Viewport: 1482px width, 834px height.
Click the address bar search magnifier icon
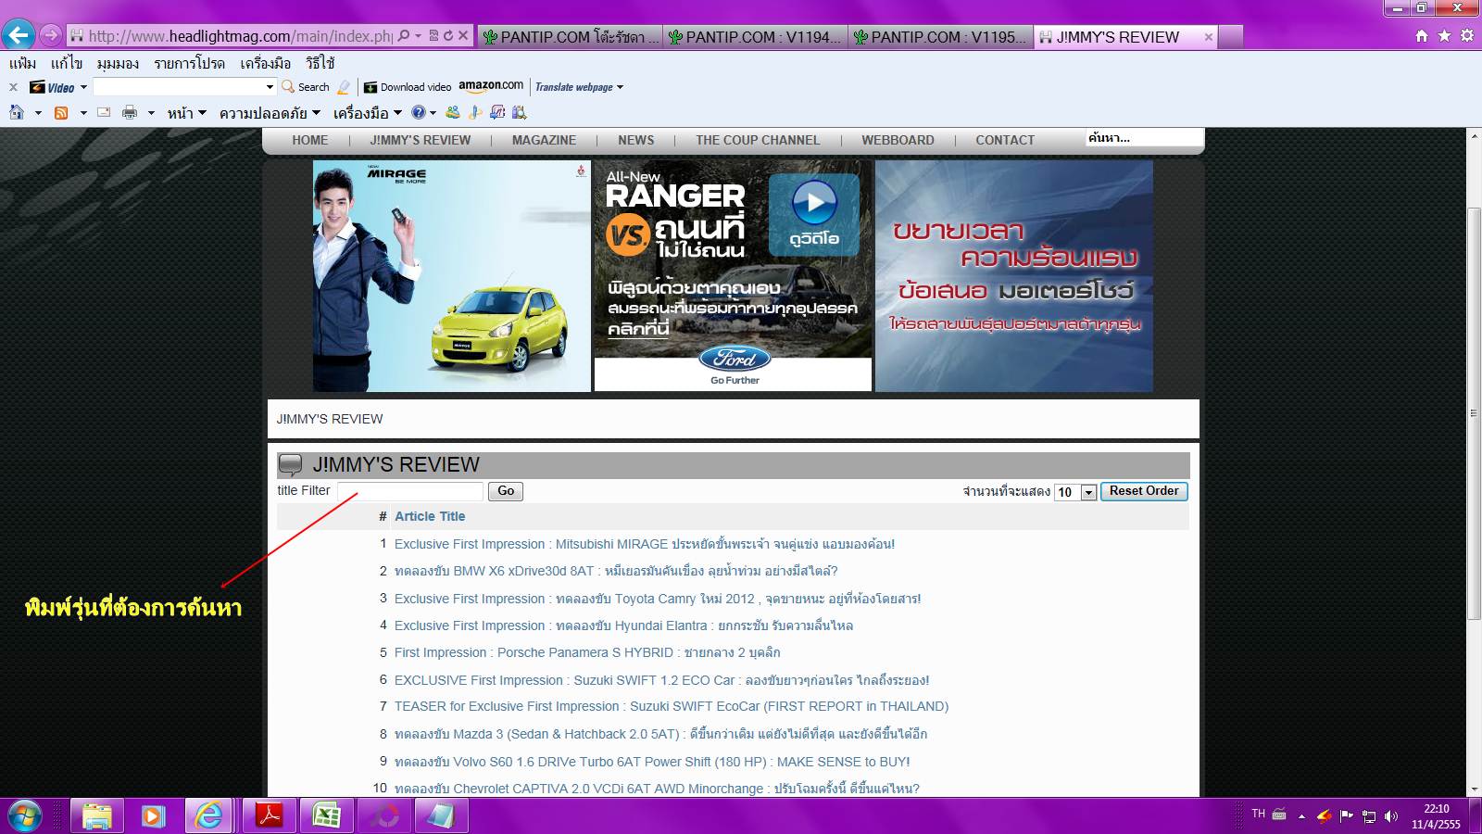403,36
